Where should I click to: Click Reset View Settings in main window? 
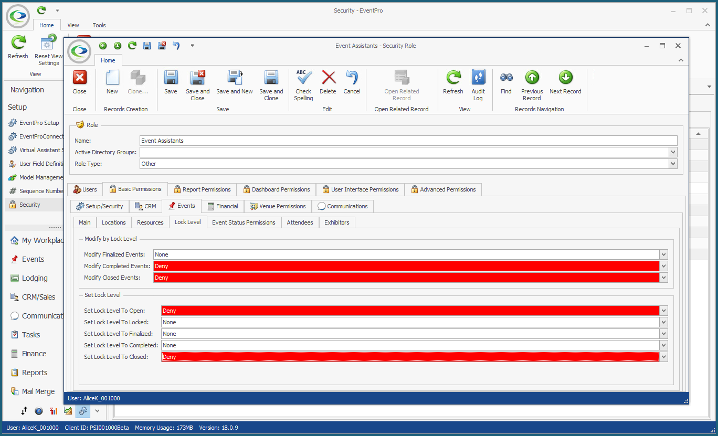click(48, 50)
